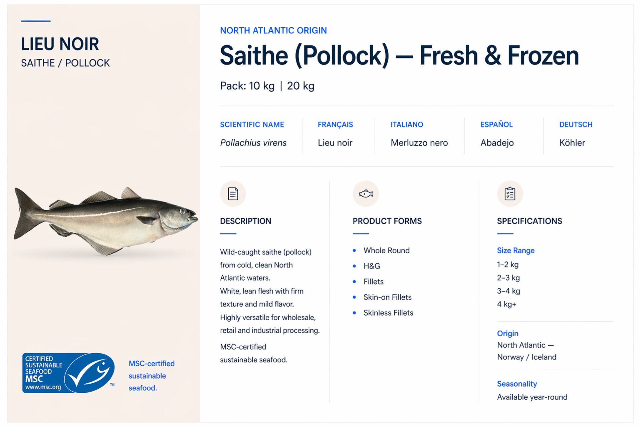This screenshot has height=427, width=641.
Task: Click the MSC certified seafood logo
Action: coord(68,373)
